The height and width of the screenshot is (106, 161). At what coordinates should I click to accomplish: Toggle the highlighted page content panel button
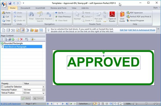coord(22,30)
